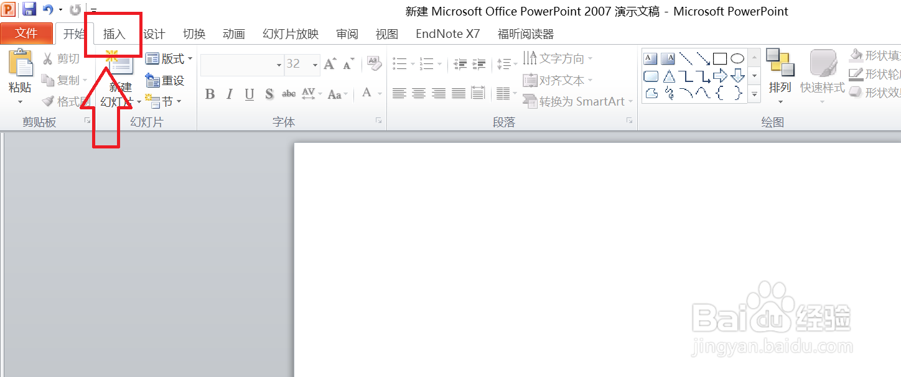
Task: Open the EndNote X7 tab
Action: point(448,34)
